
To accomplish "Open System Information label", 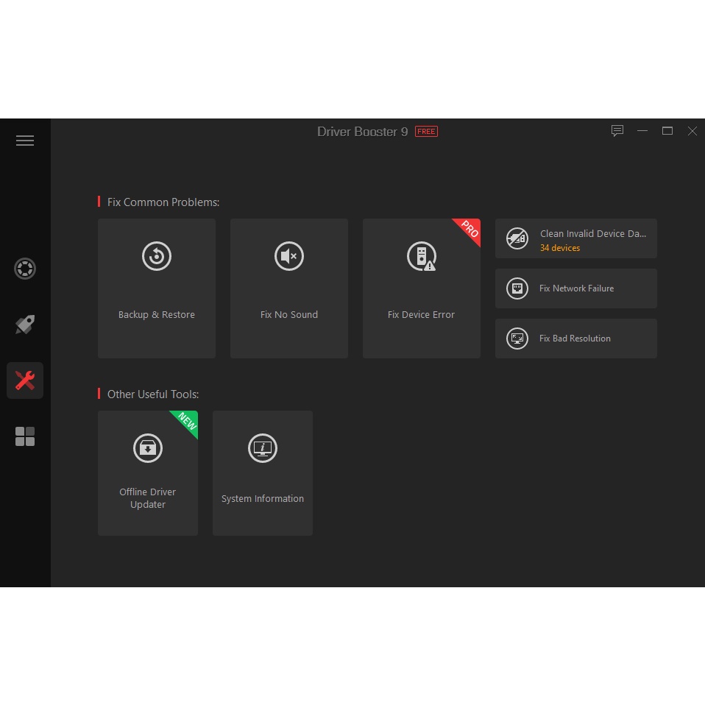I will coord(263,499).
